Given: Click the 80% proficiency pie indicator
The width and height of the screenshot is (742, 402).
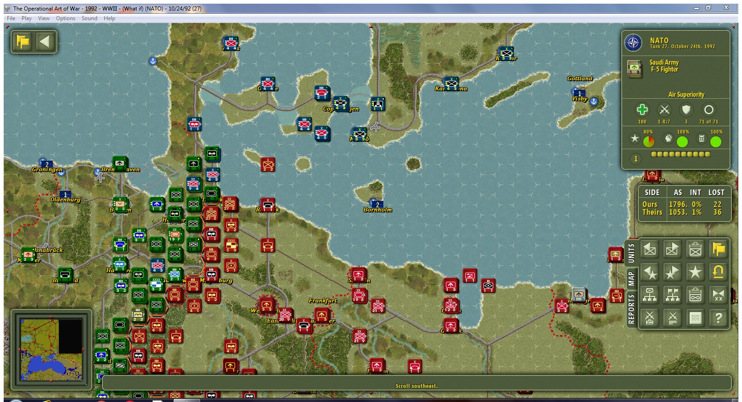Looking at the screenshot, I should 648,142.
